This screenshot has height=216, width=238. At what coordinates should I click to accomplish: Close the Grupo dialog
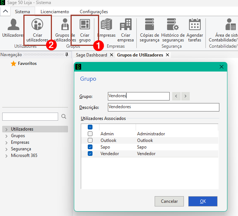(x=222, y=67)
